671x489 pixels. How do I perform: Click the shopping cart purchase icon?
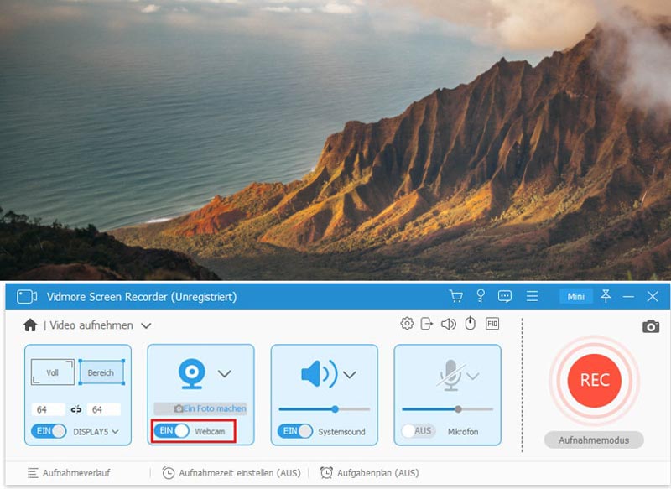[455, 296]
